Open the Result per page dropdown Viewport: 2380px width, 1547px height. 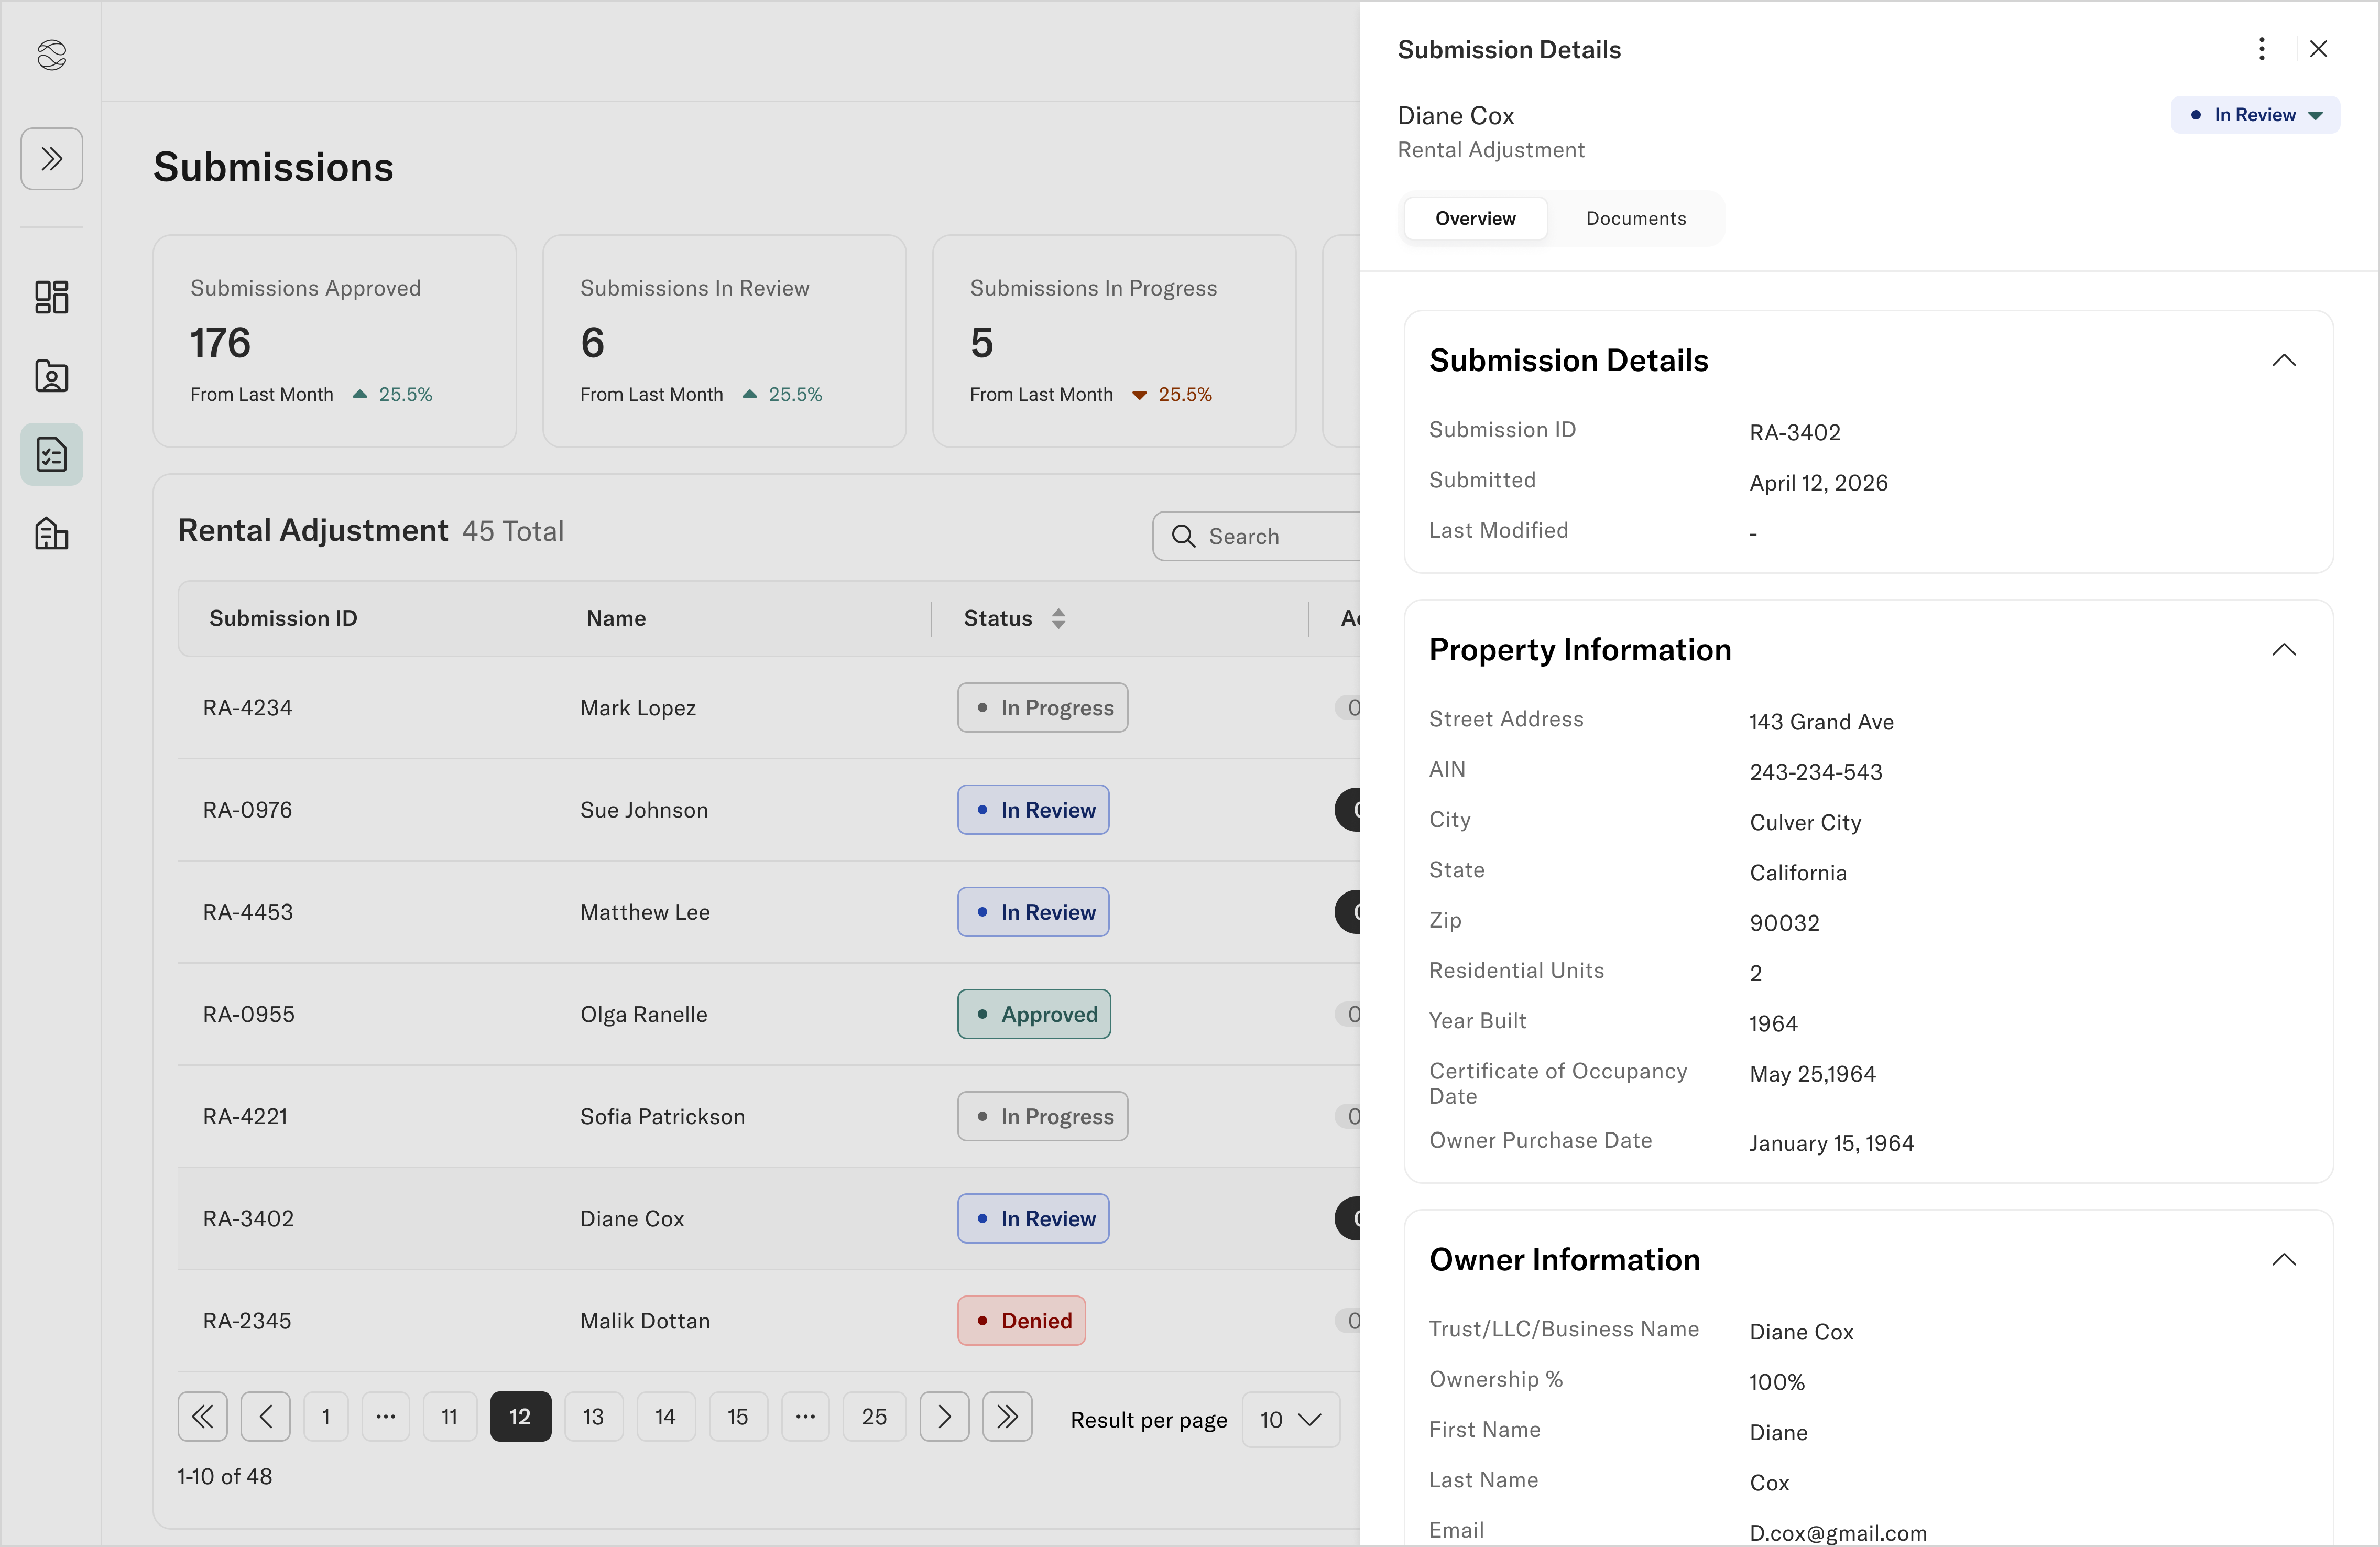[x=1291, y=1419]
